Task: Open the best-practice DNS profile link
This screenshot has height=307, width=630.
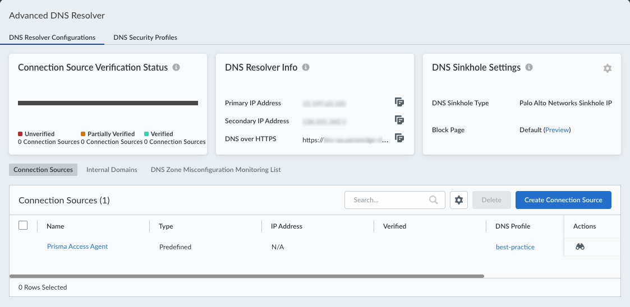Action: pyautogui.click(x=515, y=247)
